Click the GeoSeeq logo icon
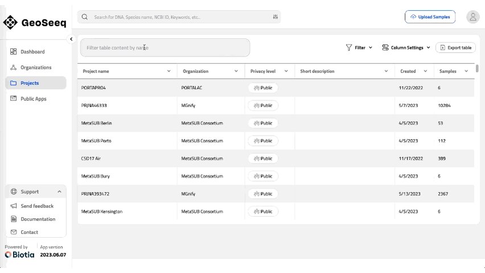 click(10, 23)
